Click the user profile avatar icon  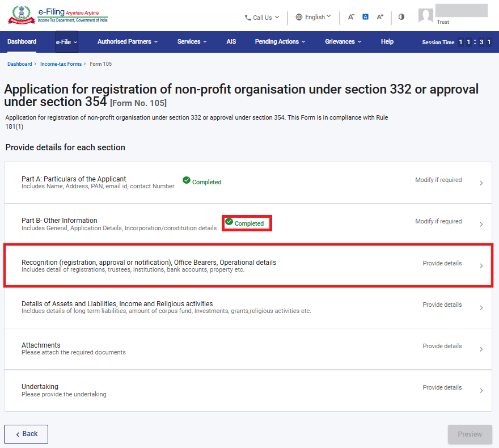(x=425, y=15)
